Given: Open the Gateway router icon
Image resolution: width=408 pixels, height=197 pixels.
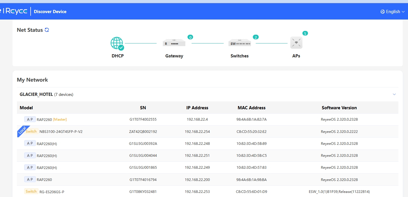Looking at the screenshot, I should (174, 43).
